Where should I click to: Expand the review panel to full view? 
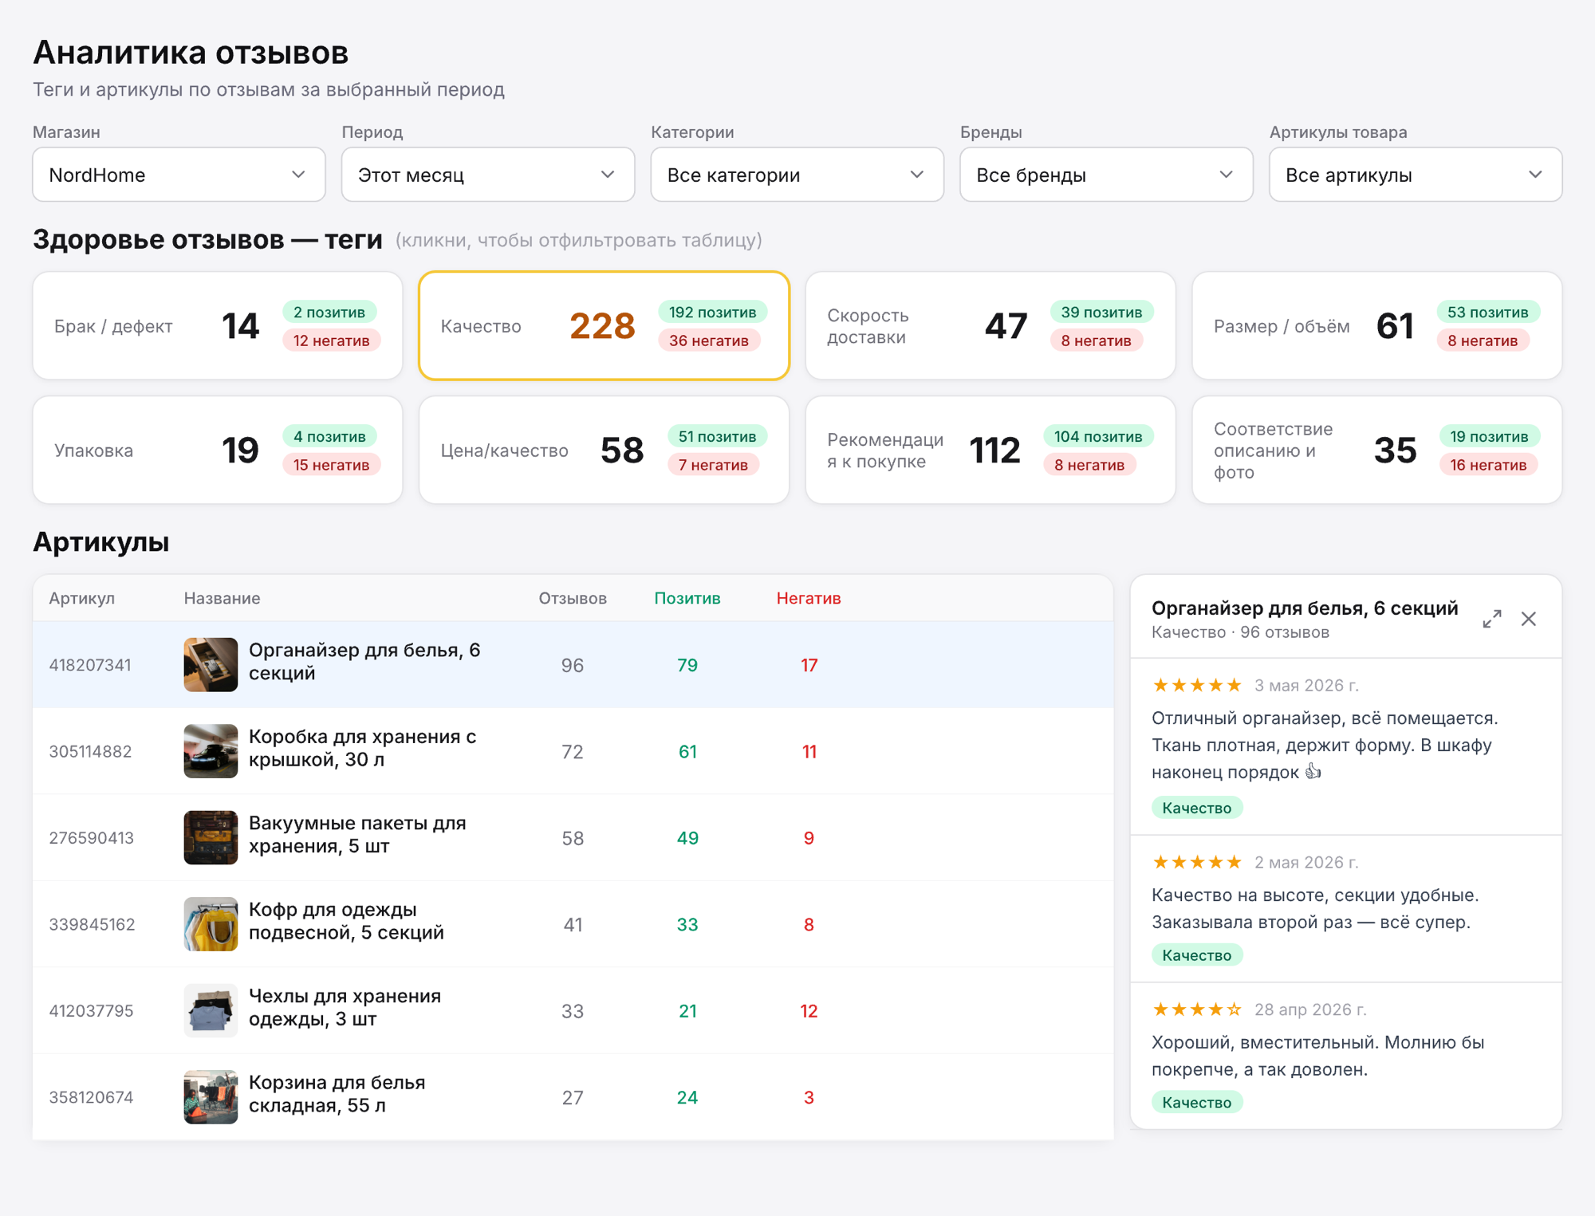tap(1491, 619)
